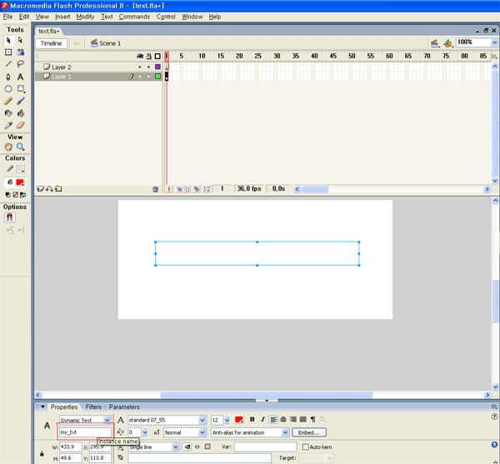Select the Eyedropper tool
The width and height of the screenshot is (500, 464).
click(8, 125)
